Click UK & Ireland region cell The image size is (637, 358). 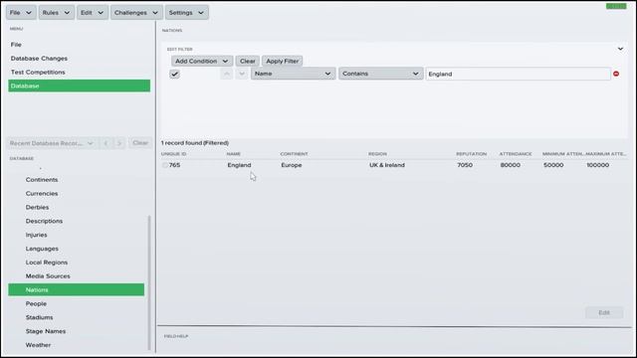click(x=387, y=165)
